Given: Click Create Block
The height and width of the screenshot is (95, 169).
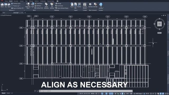Looking at the screenshot, I should [39, 3].
